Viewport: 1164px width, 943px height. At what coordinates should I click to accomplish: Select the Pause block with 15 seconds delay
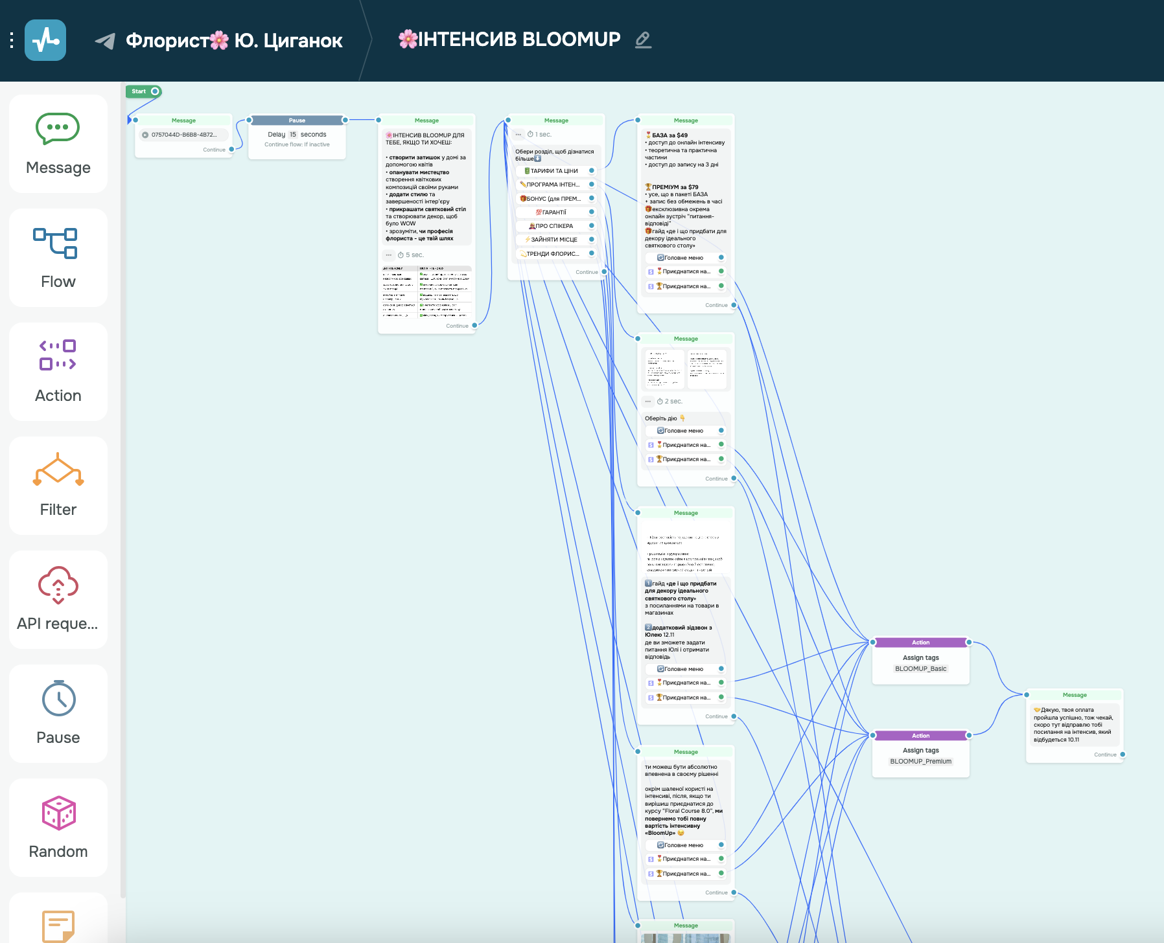(297, 137)
